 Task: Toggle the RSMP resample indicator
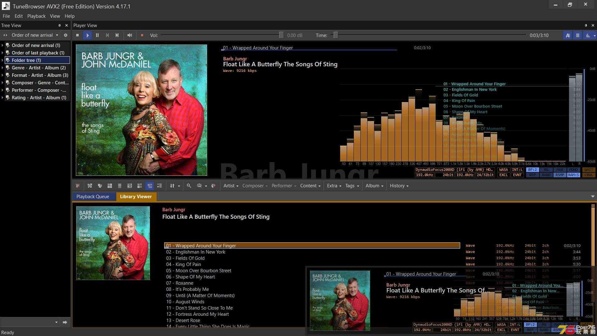coord(560,175)
